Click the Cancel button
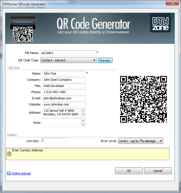 pyautogui.click(x=158, y=171)
